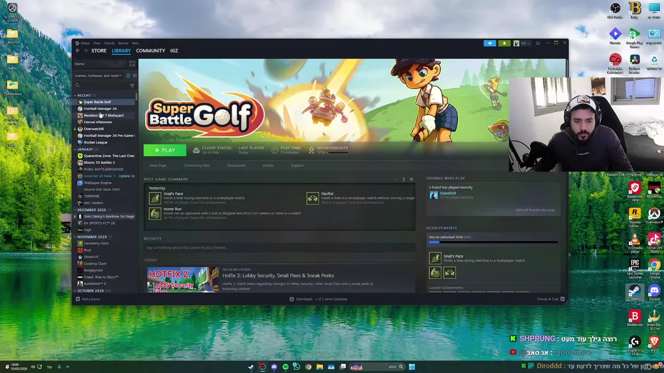Screen dimensions: 664x373
Task: Click the library search field
Action: click(101, 85)
